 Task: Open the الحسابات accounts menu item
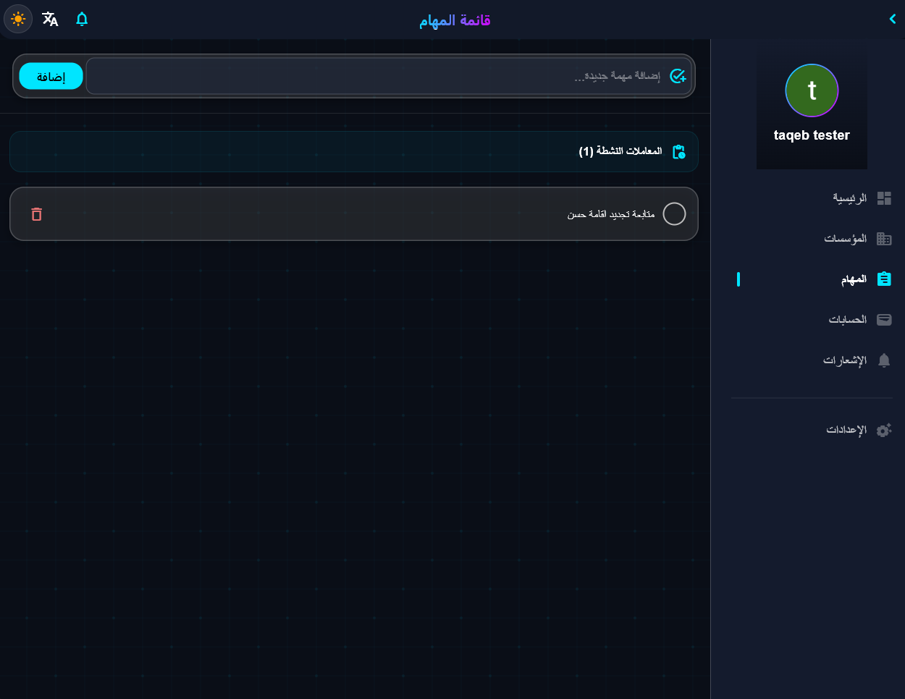(812, 320)
